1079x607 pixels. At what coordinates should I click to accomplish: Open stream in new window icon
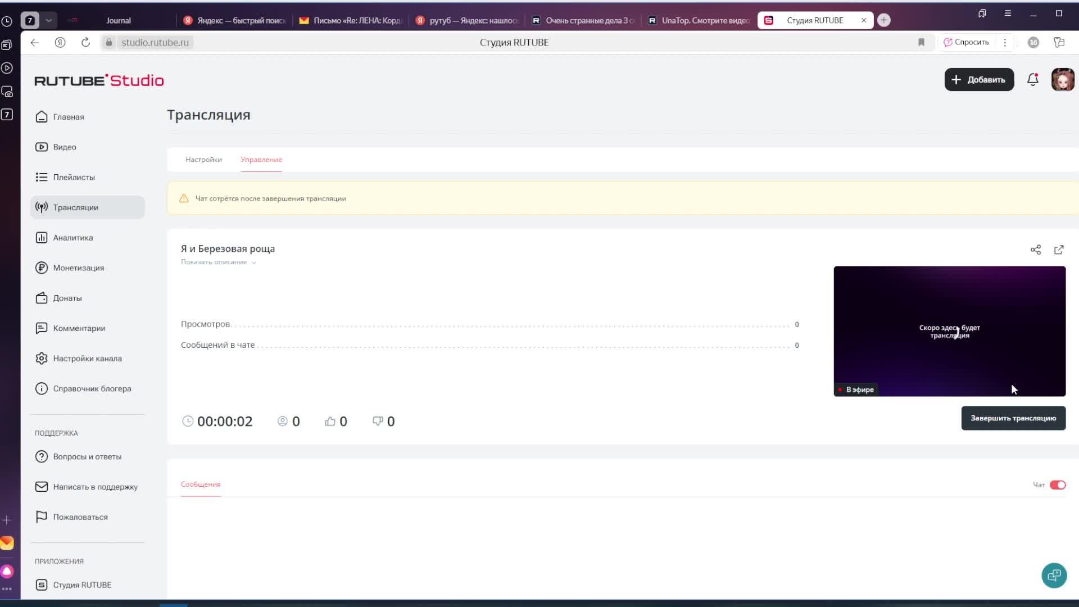point(1059,250)
